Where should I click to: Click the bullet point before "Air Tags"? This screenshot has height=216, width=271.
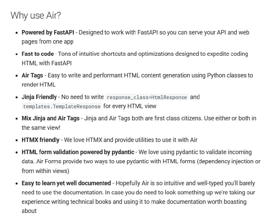pyautogui.click(x=17, y=76)
